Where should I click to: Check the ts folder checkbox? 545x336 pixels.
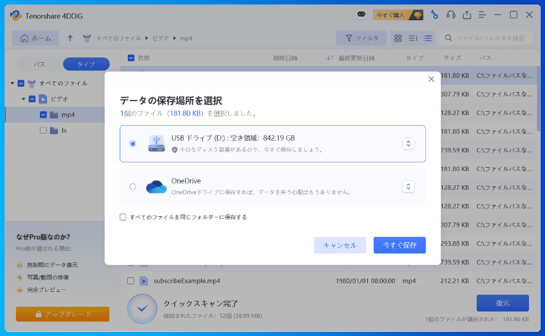43,130
